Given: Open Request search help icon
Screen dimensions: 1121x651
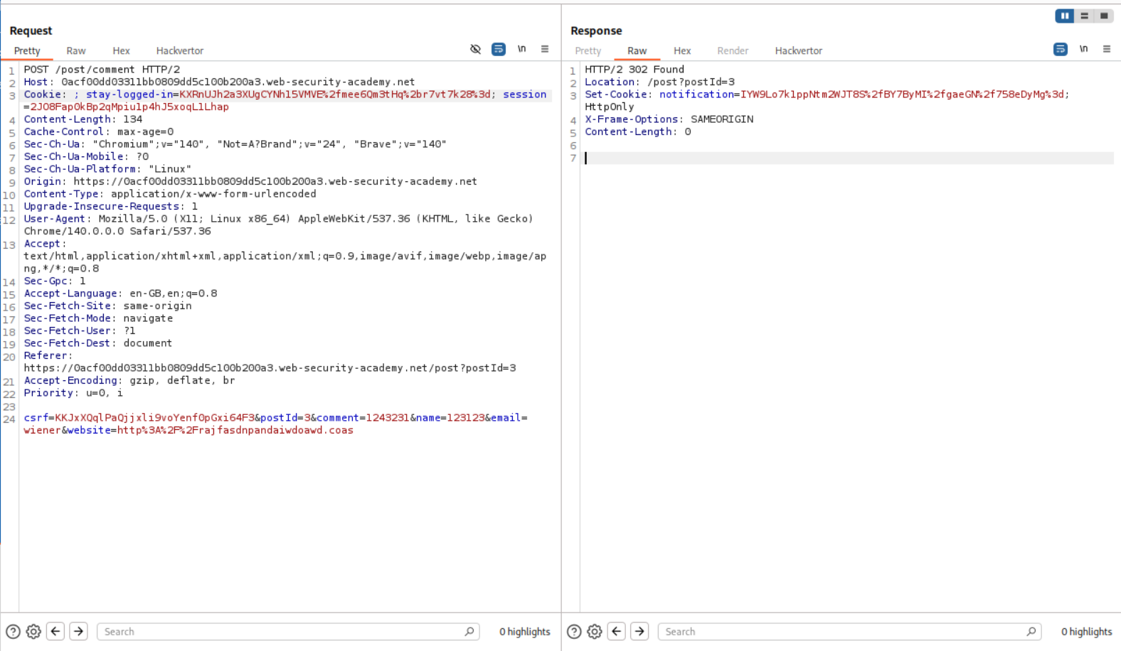Looking at the screenshot, I should 13,631.
